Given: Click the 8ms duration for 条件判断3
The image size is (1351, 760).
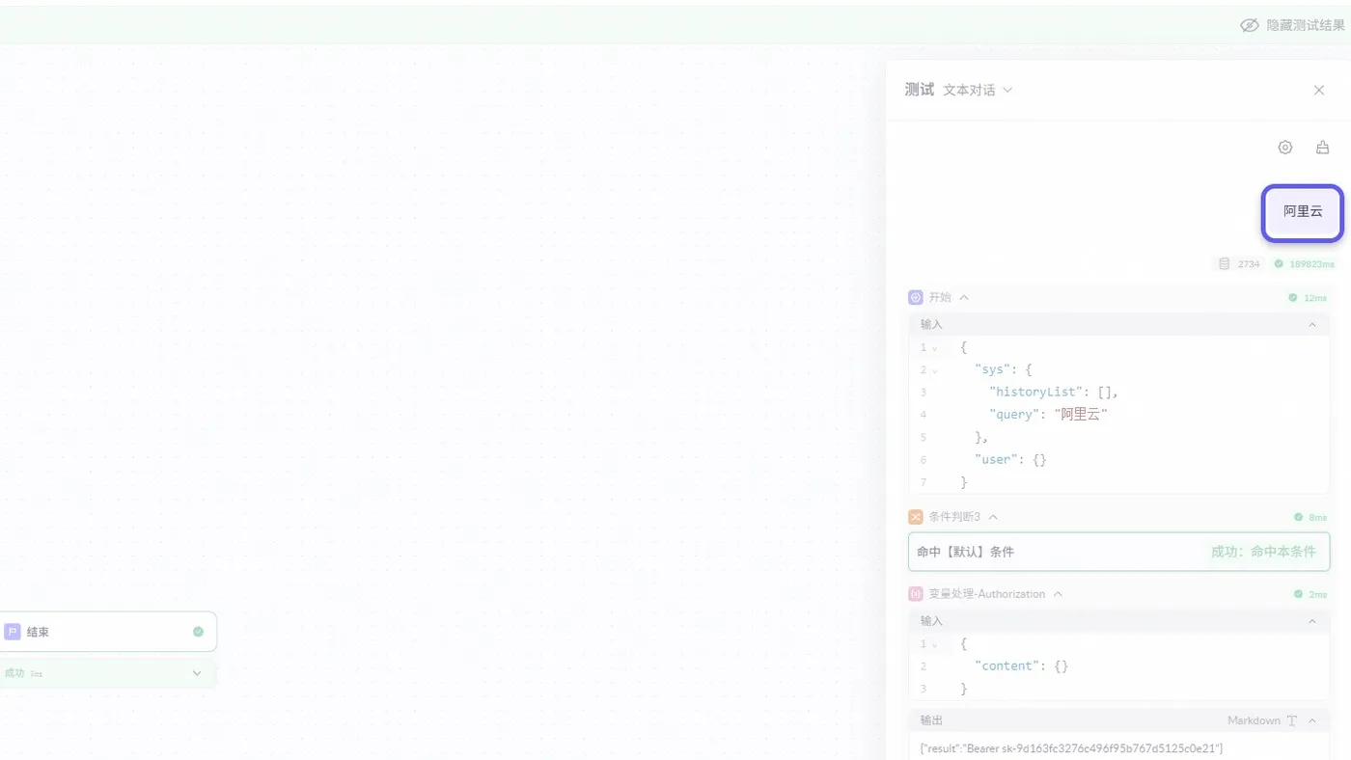Looking at the screenshot, I should [1318, 518].
